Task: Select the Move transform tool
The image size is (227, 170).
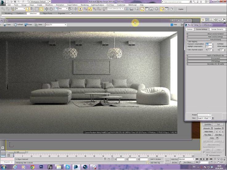Action: (x=47, y=9)
